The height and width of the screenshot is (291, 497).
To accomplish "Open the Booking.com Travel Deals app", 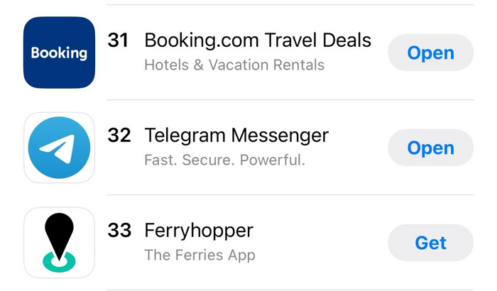I will (x=430, y=53).
